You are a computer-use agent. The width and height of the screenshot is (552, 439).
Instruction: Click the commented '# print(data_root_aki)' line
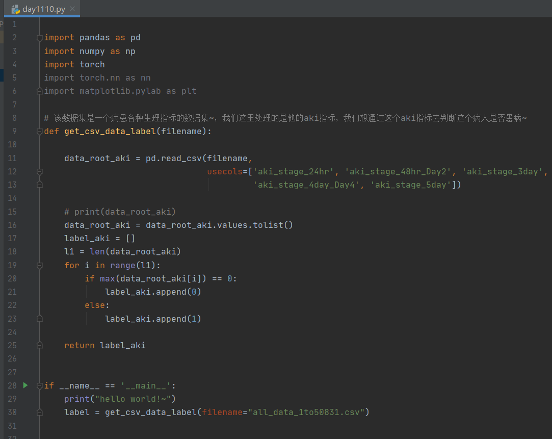pos(120,212)
